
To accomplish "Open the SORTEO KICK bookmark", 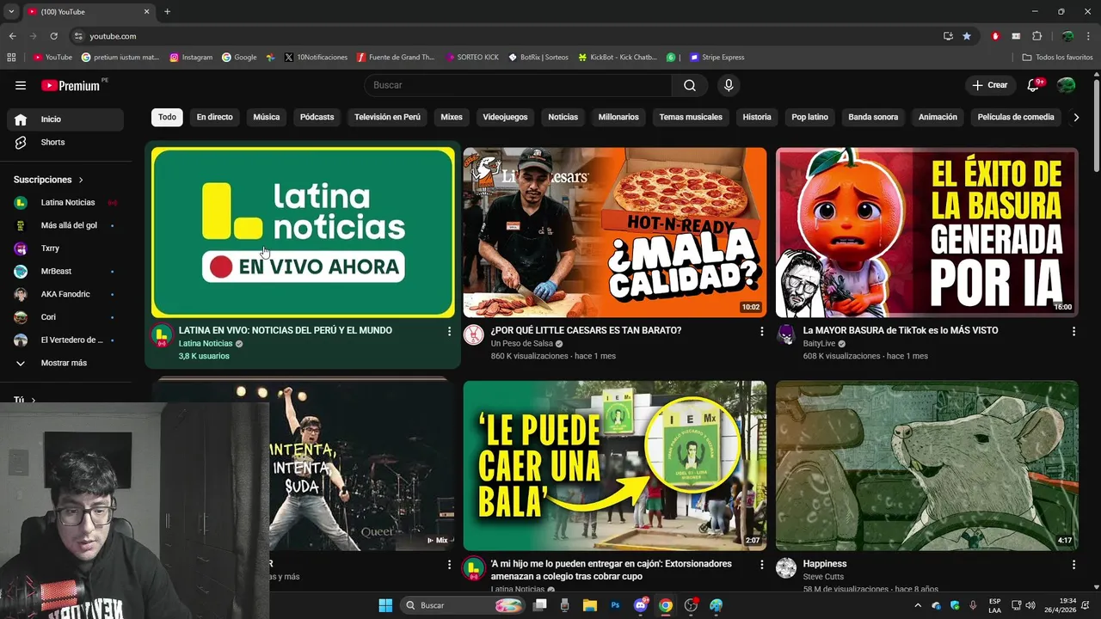I will click(x=471, y=58).
